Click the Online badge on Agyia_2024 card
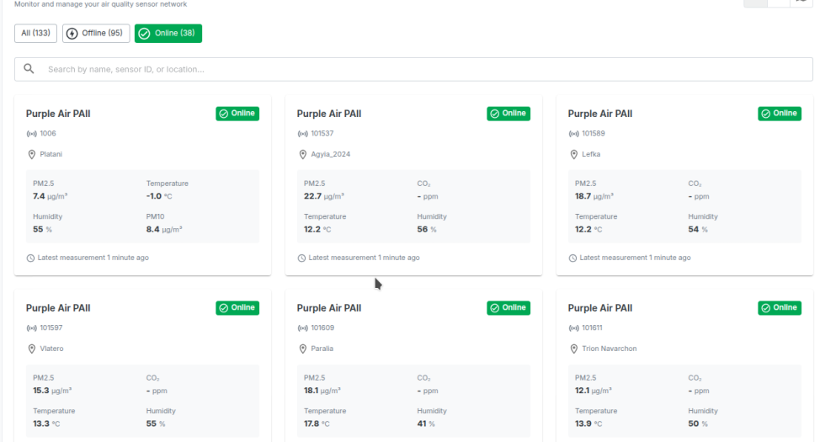 (508, 114)
